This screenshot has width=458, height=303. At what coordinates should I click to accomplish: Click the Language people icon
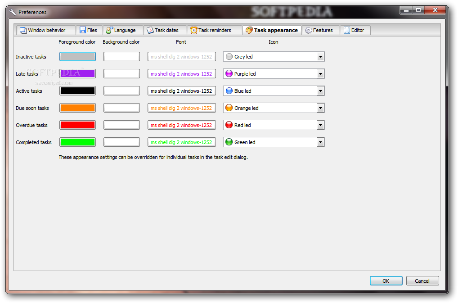(109, 30)
